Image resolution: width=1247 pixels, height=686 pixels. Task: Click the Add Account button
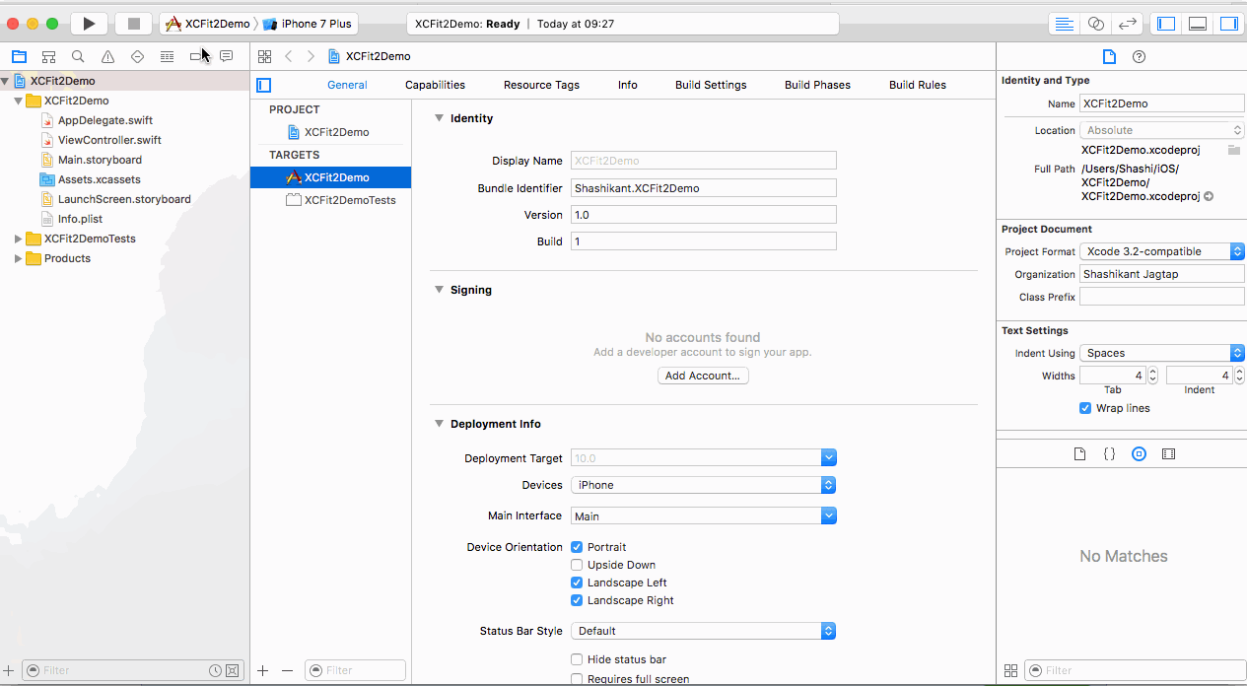(703, 376)
